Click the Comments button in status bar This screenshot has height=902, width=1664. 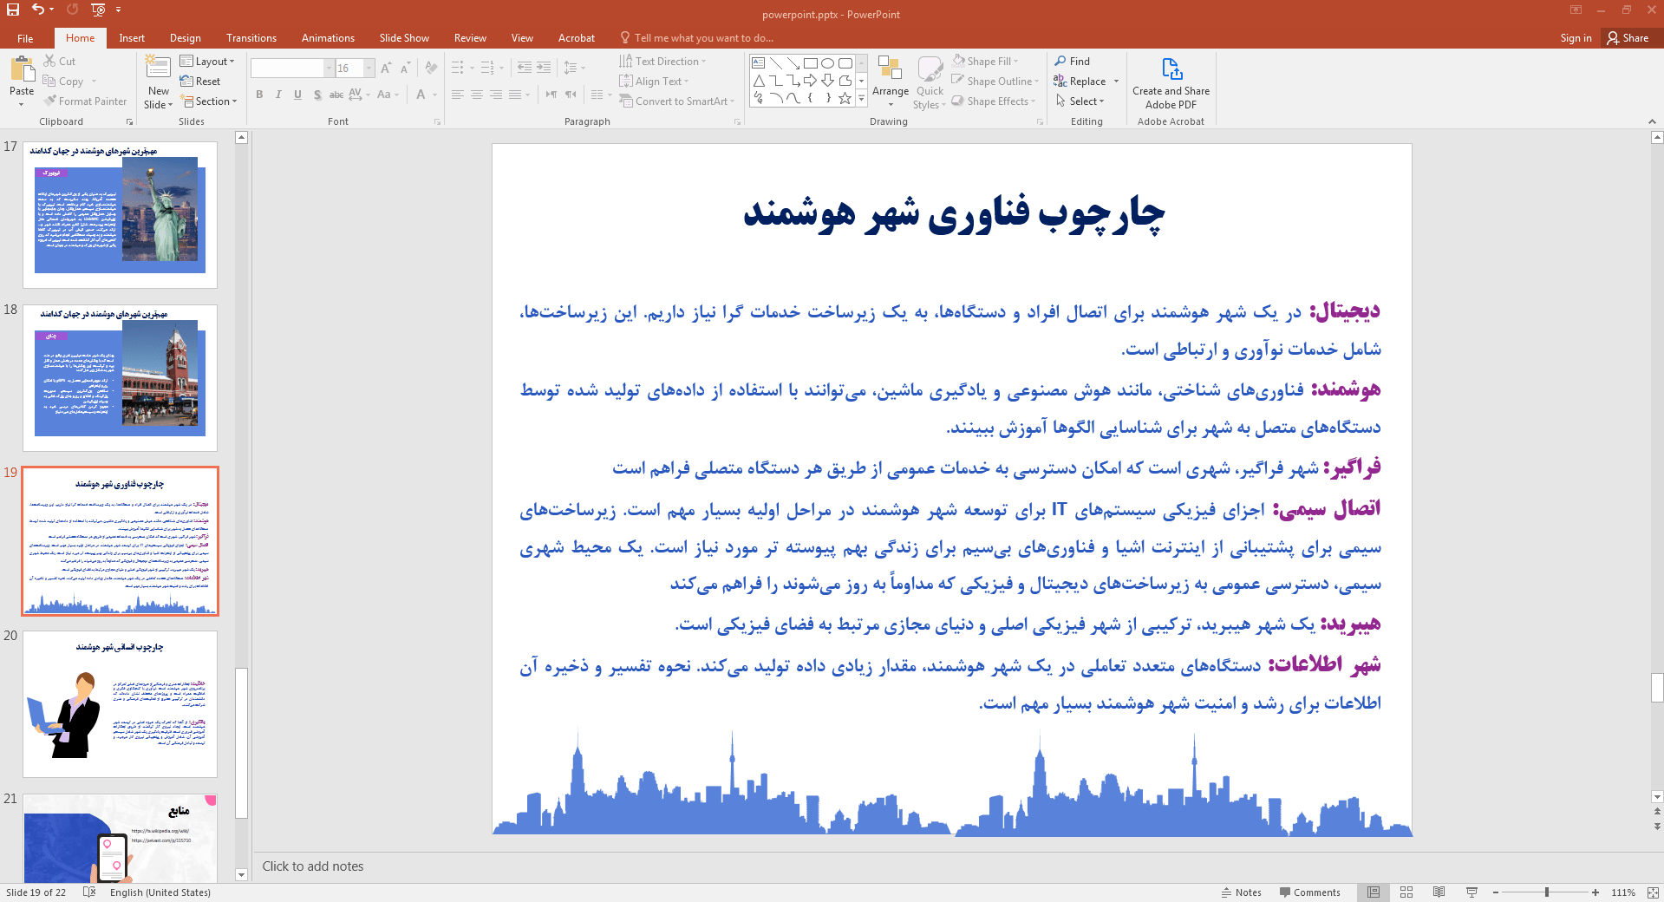tap(1309, 892)
